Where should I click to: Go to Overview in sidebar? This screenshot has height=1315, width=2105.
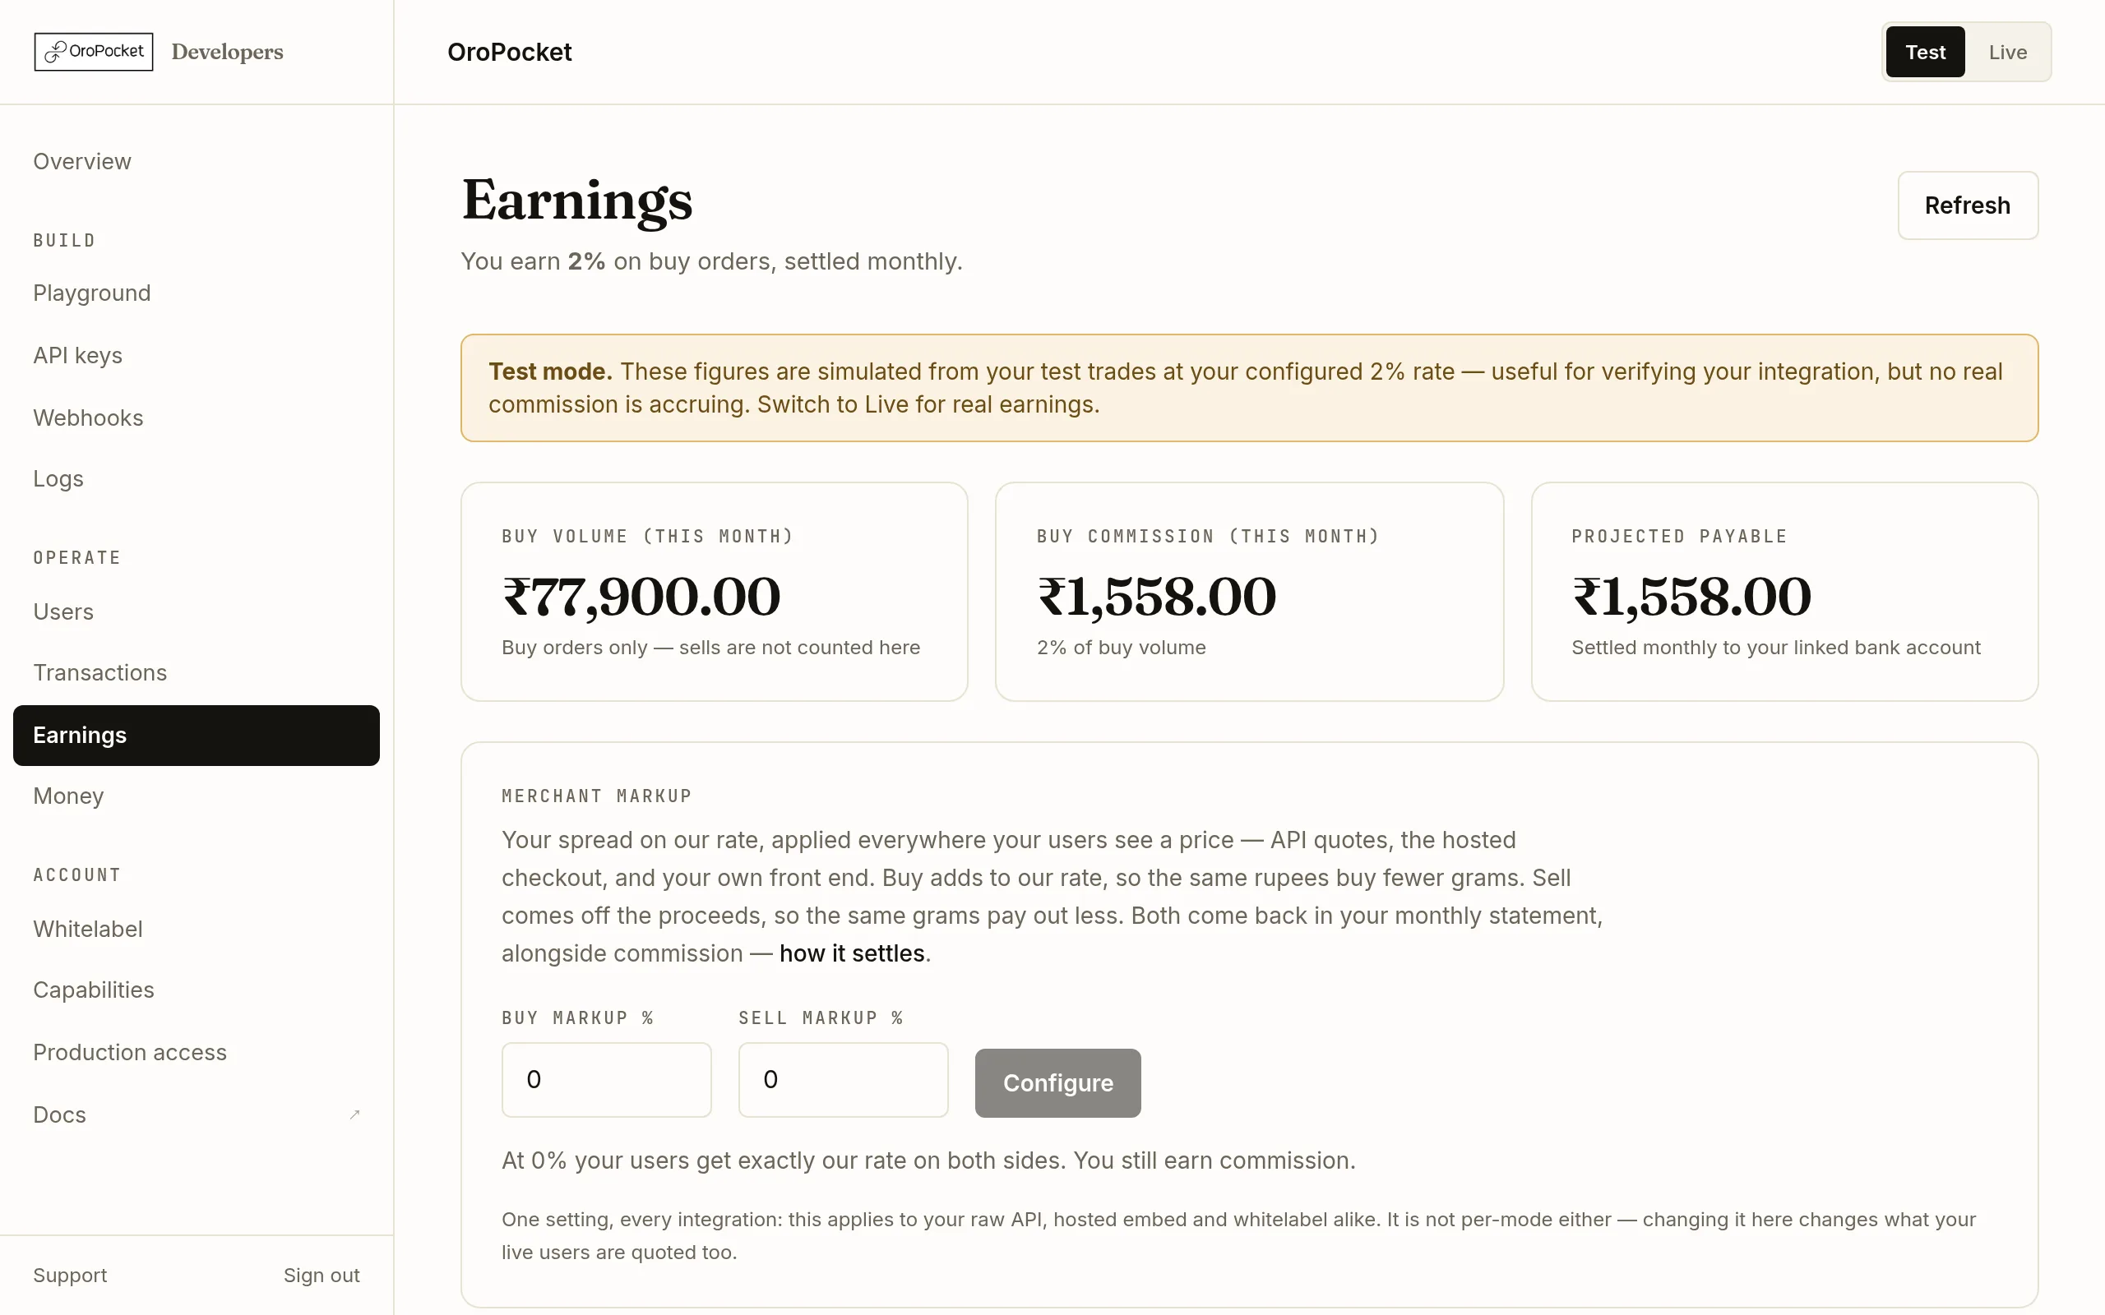click(x=81, y=162)
